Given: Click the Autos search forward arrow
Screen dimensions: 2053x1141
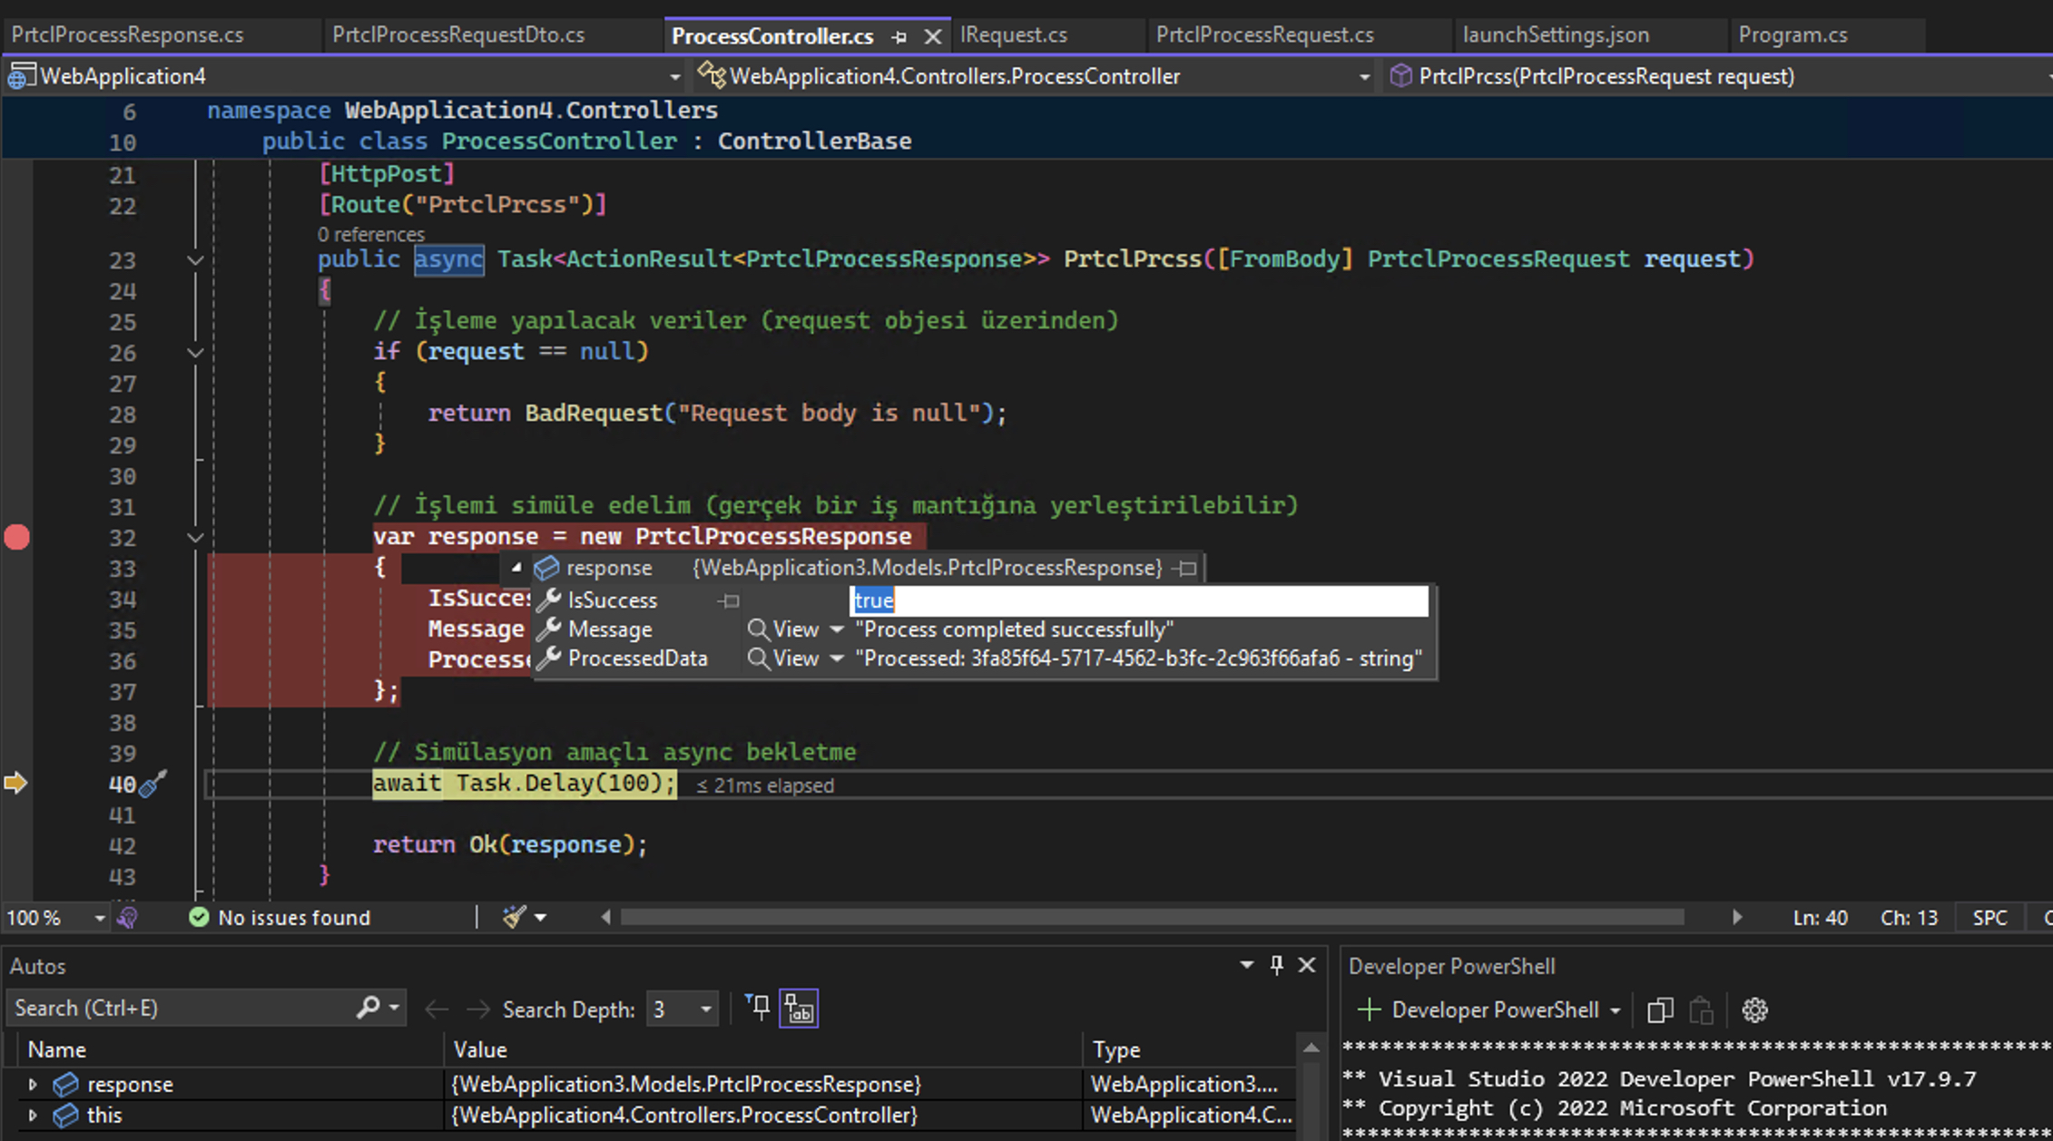Looking at the screenshot, I should click(x=477, y=1009).
